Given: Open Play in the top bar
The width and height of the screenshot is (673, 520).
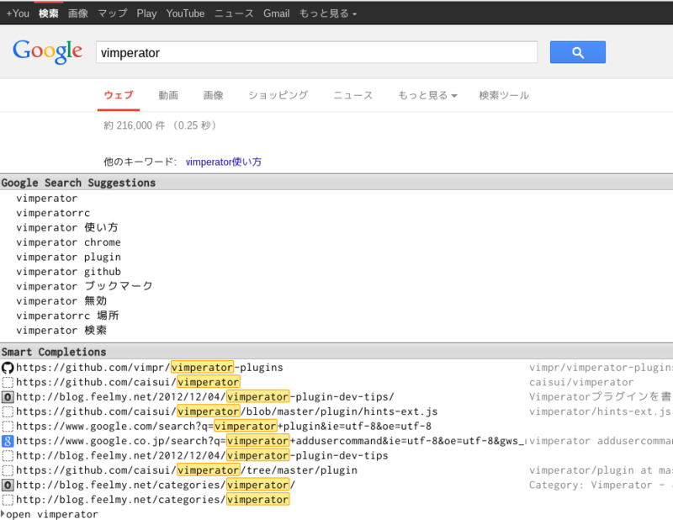Looking at the screenshot, I should 146,13.
